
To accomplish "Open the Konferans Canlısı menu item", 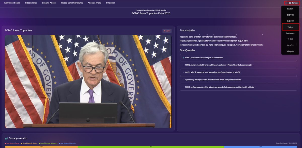I will (x=12, y=3).
